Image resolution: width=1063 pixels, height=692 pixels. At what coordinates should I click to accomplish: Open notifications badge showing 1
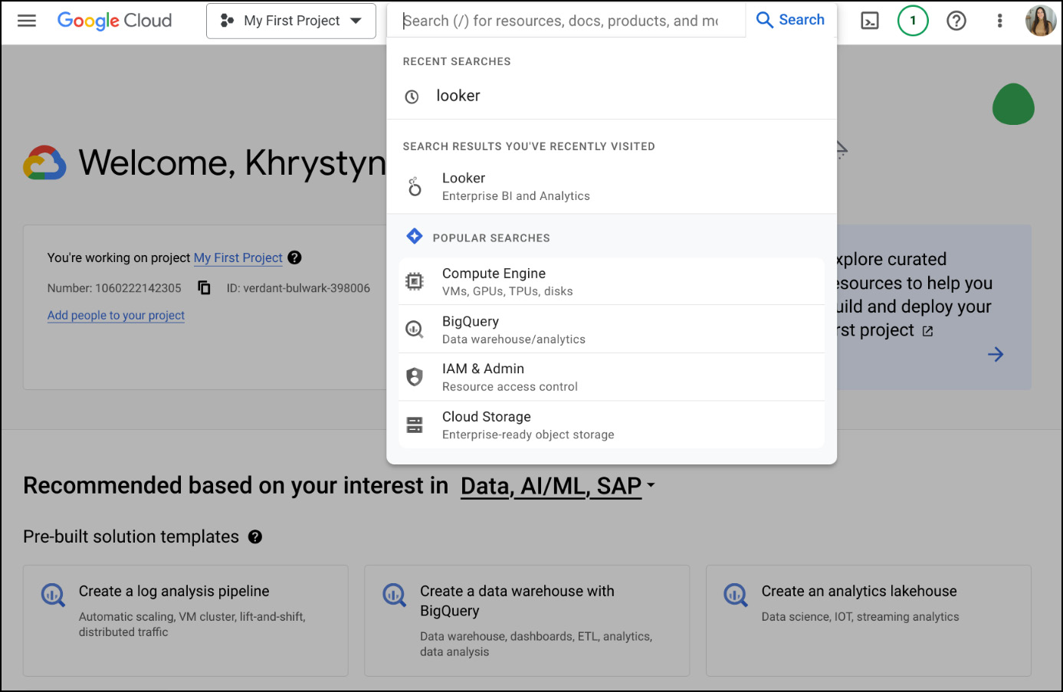coord(913,21)
